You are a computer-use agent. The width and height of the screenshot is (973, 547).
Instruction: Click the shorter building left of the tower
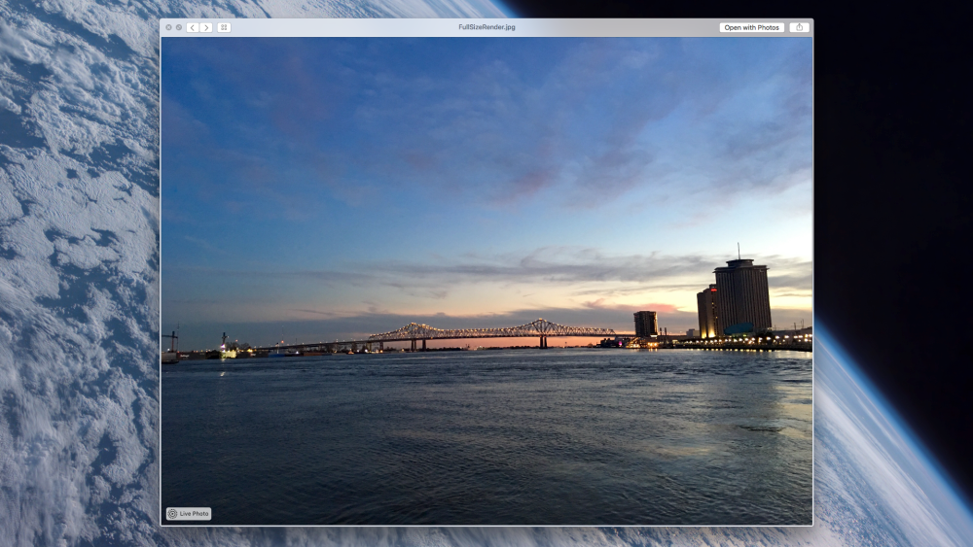pyautogui.click(x=645, y=324)
